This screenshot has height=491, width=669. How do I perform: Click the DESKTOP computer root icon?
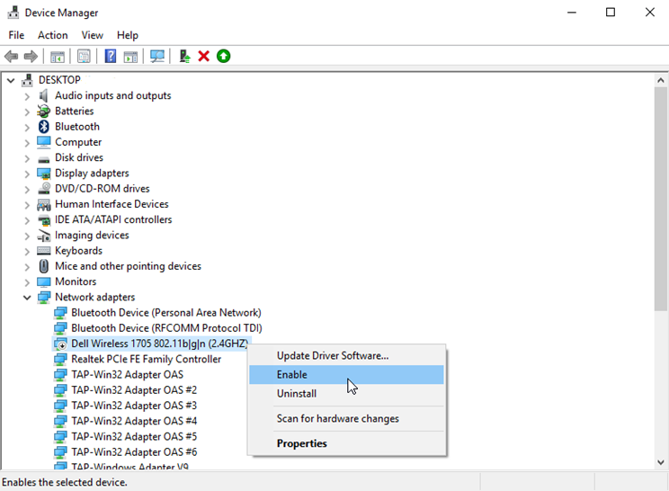pos(27,80)
